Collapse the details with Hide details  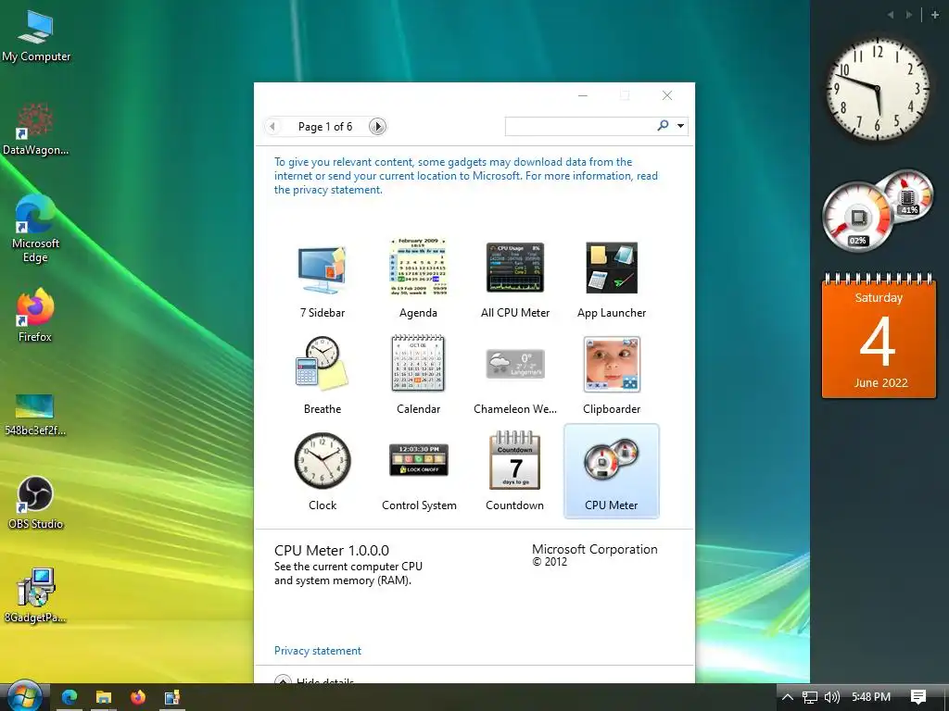click(x=314, y=681)
